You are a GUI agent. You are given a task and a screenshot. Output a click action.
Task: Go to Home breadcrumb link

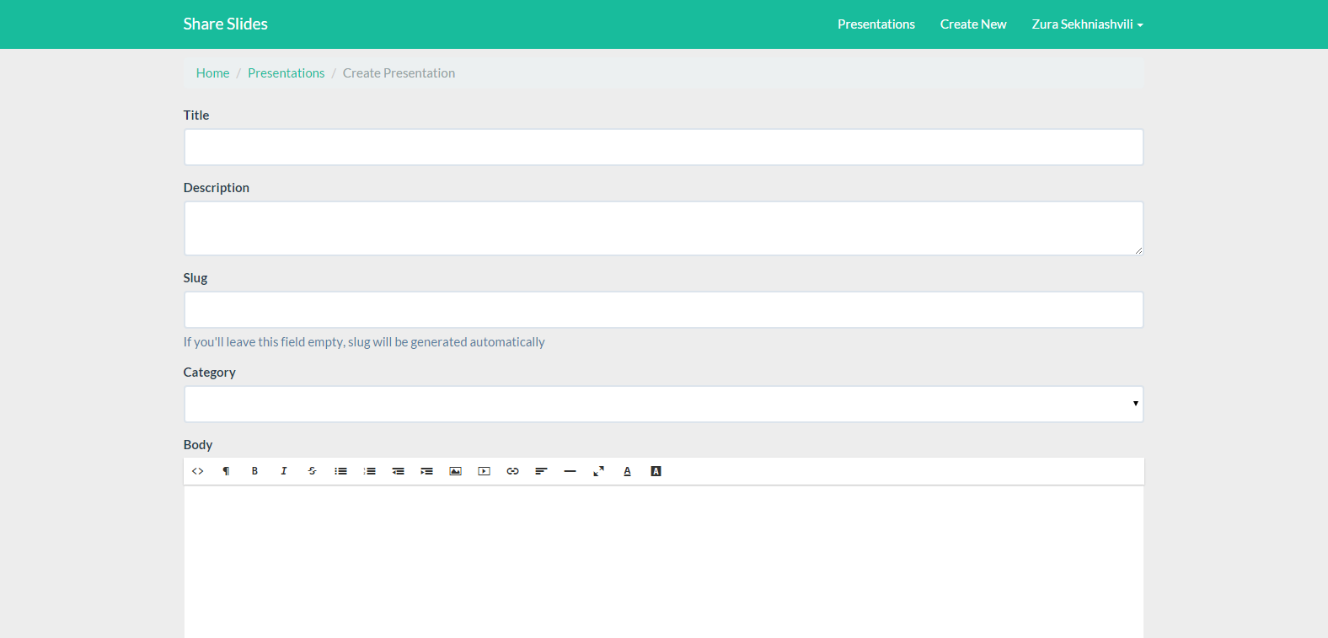click(x=212, y=73)
